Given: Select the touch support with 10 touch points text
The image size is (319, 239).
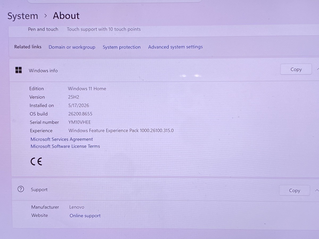Looking at the screenshot, I should point(104,29).
